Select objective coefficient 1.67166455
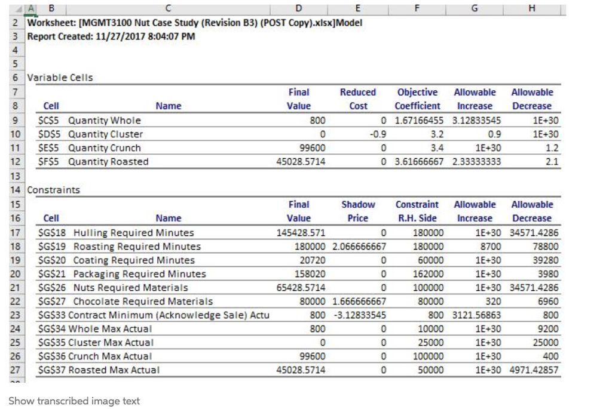This screenshot has width=612, height=409. click(419, 120)
